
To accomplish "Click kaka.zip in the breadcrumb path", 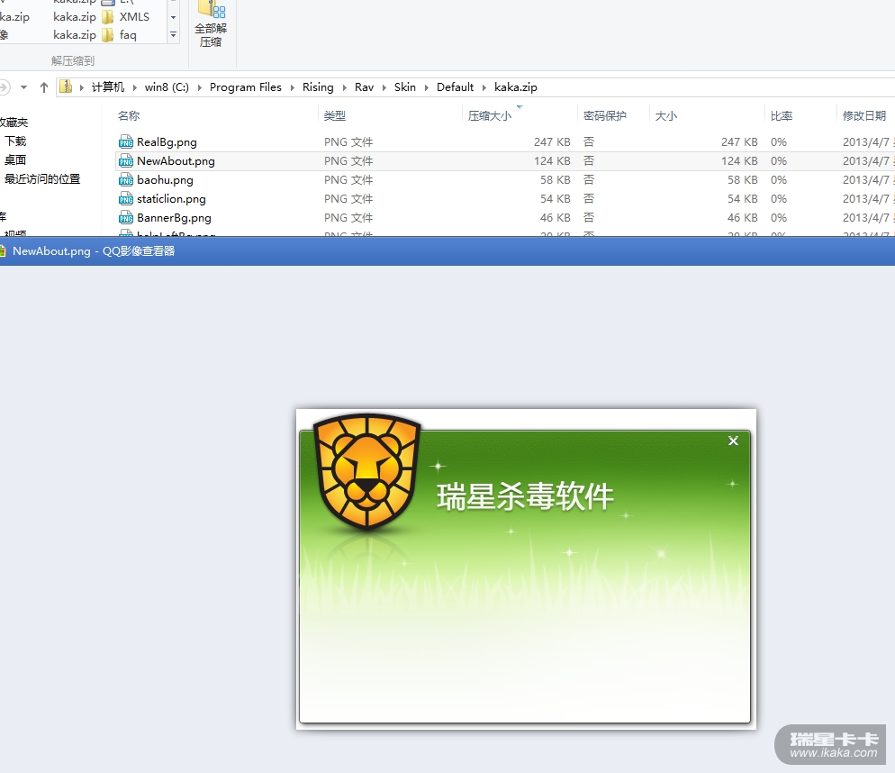I will 515,86.
